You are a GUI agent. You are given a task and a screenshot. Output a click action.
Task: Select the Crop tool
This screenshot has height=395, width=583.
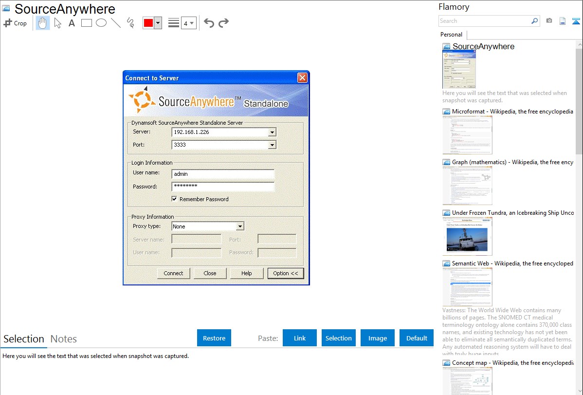click(15, 23)
